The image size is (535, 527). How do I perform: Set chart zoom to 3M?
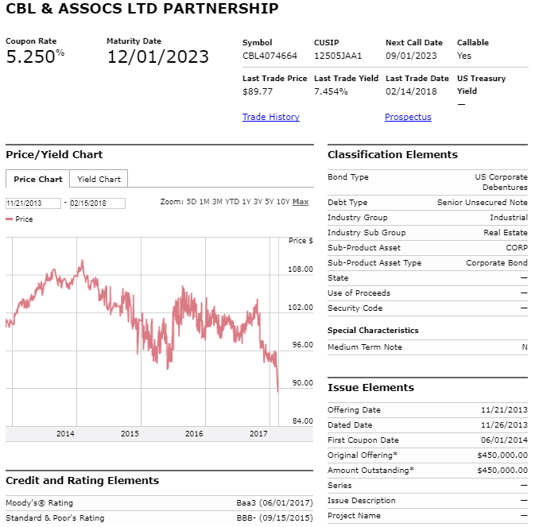click(x=217, y=202)
